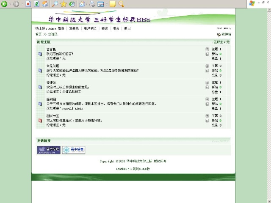Click the upper list icon in 常见问题 row

pyautogui.click(x=207, y=66)
